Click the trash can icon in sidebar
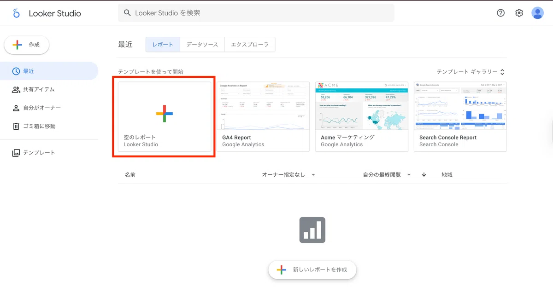The width and height of the screenshot is (553, 299). pos(16,126)
